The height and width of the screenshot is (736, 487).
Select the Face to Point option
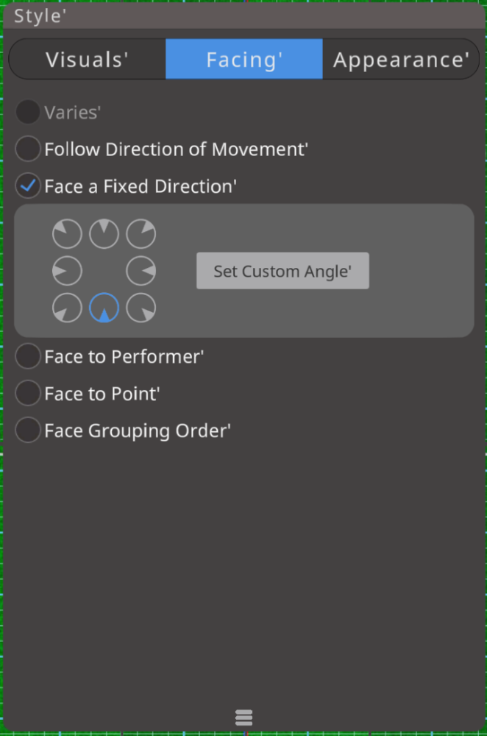(27, 393)
